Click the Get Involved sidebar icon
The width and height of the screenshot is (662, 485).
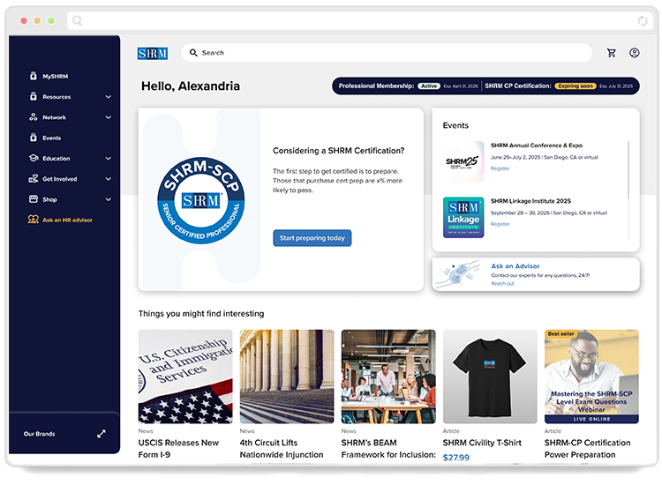coord(34,179)
